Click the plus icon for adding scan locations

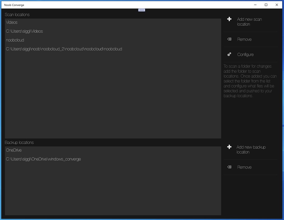(x=229, y=19)
